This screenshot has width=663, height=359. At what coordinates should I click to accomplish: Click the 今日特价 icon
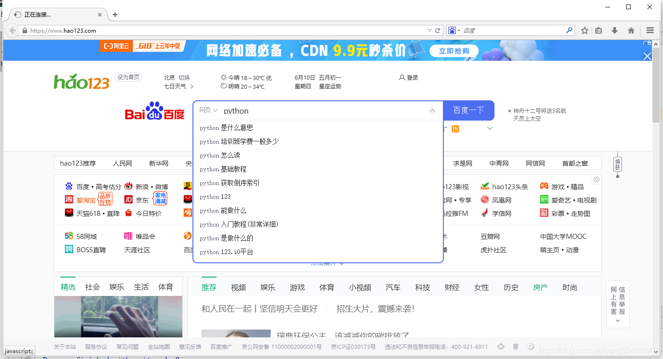(128, 213)
